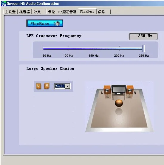164x165 pixels.
Task: Click the LFE crossover slider handle
Action: coord(143,48)
